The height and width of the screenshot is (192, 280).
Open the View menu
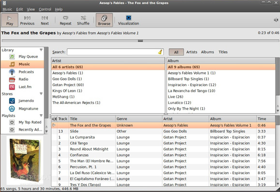31,9
